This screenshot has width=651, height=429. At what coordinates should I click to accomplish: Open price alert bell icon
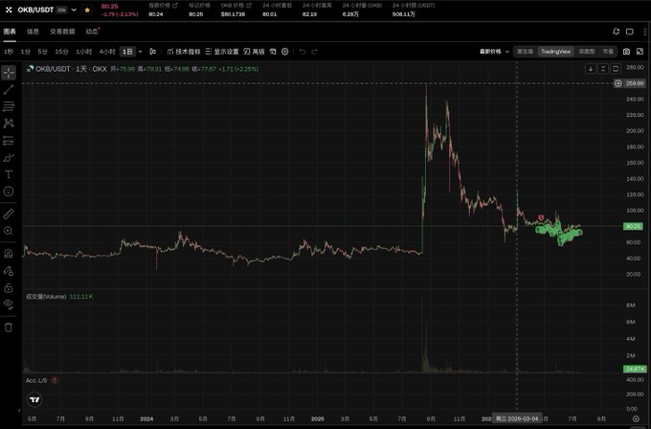point(617,32)
